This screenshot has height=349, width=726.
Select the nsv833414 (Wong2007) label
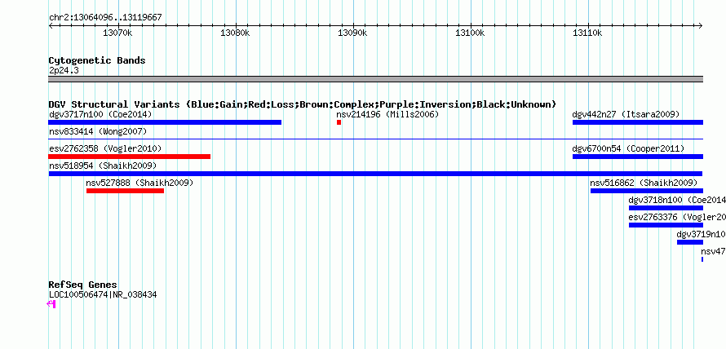tap(98, 132)
